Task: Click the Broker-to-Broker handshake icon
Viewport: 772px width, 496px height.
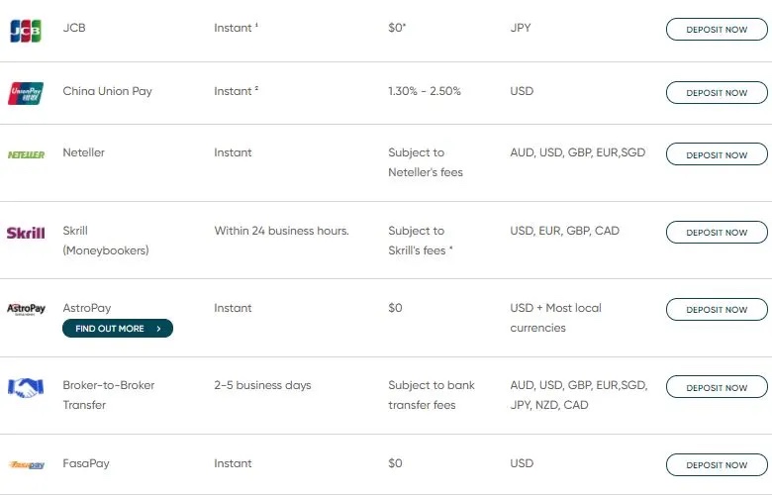Action: (x=26, y=387)
